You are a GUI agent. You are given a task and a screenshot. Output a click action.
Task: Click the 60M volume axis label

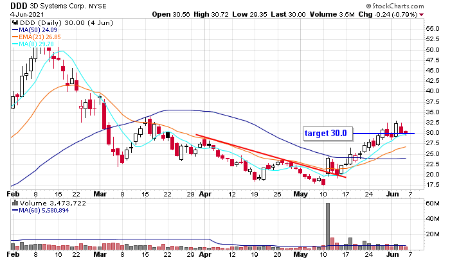click(x=433, y=204)
